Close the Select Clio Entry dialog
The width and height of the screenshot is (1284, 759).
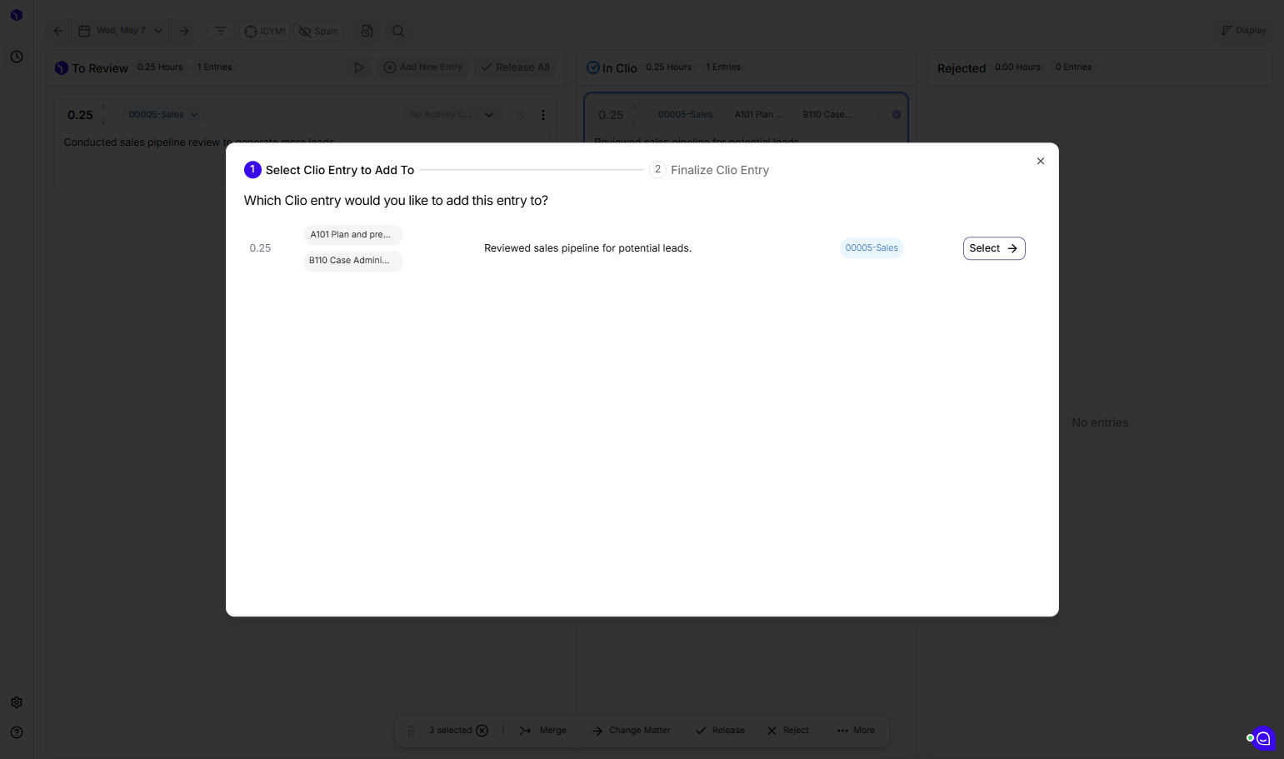[1041, 161]
